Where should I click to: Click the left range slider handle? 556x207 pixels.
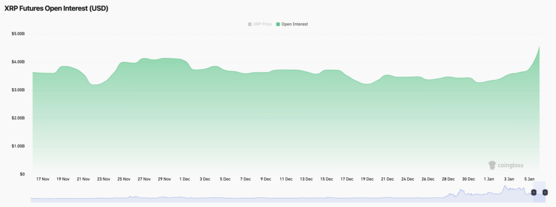[534, 192]
